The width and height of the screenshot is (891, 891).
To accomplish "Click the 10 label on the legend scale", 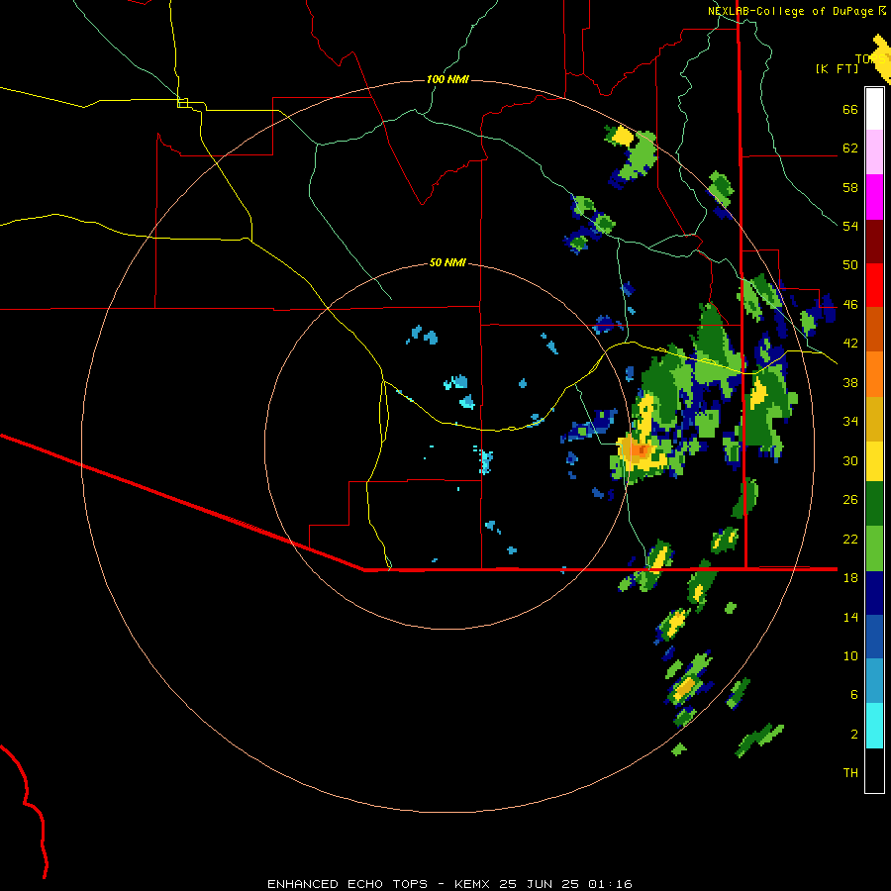I will pyautogui.click(x=850, y=655).
